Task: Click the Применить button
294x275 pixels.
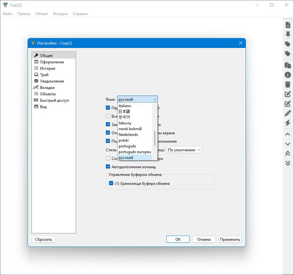Action: (x=230, y=239)
